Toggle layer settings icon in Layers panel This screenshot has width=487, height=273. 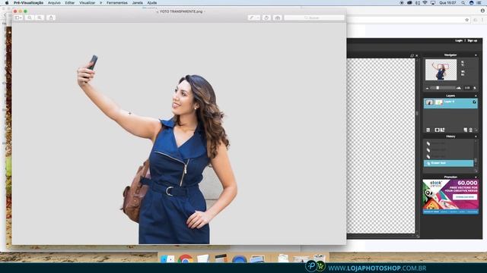(428, 130)
